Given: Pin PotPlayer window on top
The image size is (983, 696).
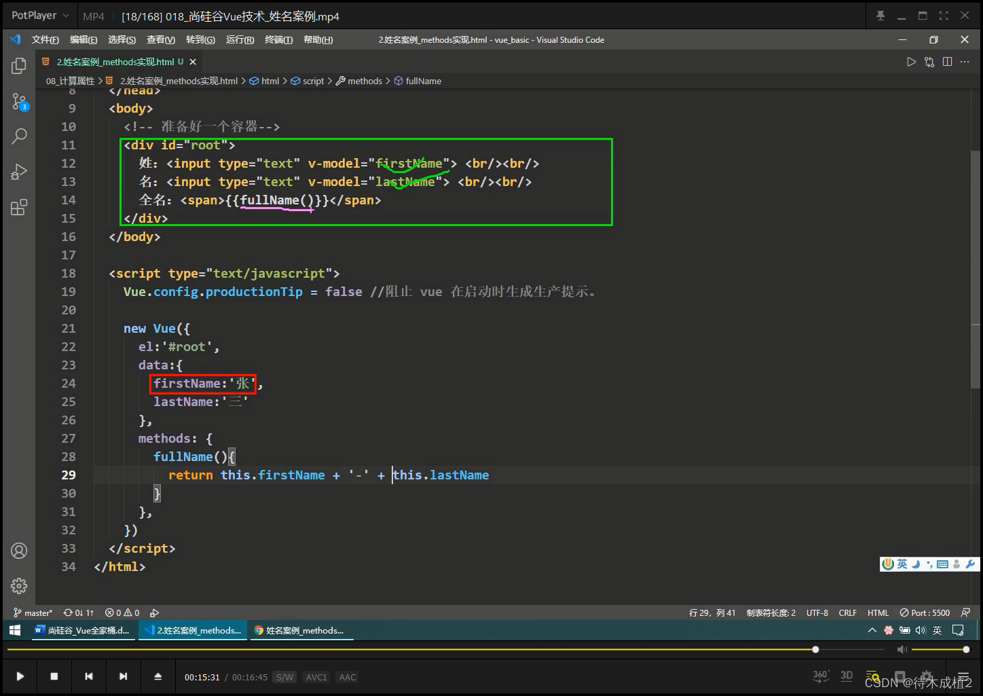Looking at the screenshot, I should point(880,16).
